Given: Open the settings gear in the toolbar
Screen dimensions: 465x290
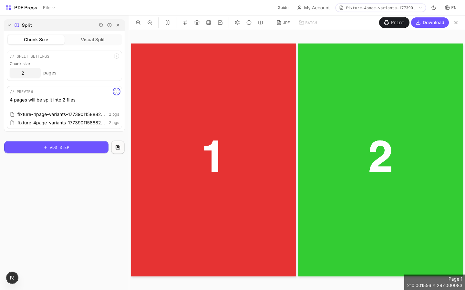Looking at the screenshot, I should point(237,23).
